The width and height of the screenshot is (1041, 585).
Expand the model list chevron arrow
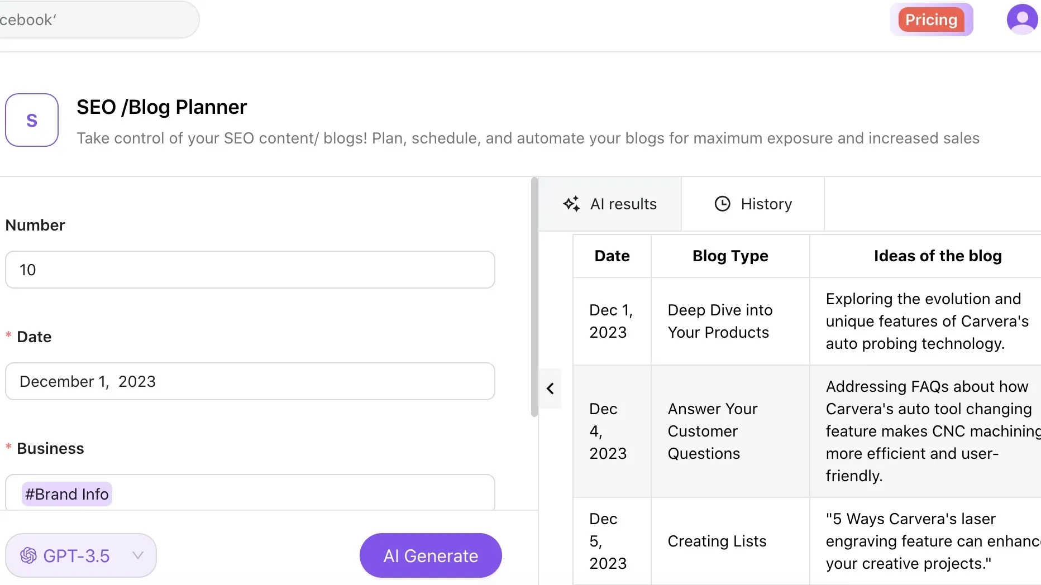click(138, 555)
